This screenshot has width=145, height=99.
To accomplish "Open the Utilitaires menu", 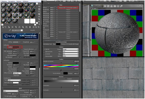I will 26,1.
